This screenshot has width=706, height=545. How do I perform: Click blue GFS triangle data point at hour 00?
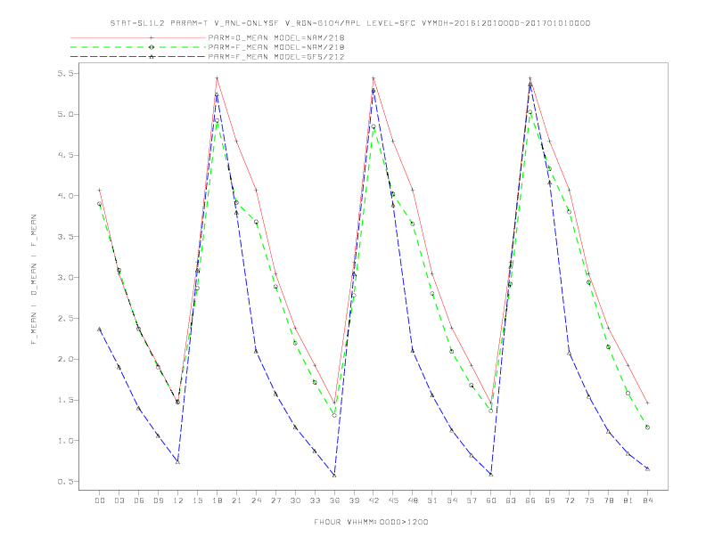pyautogui.click(x=100, y=329)
